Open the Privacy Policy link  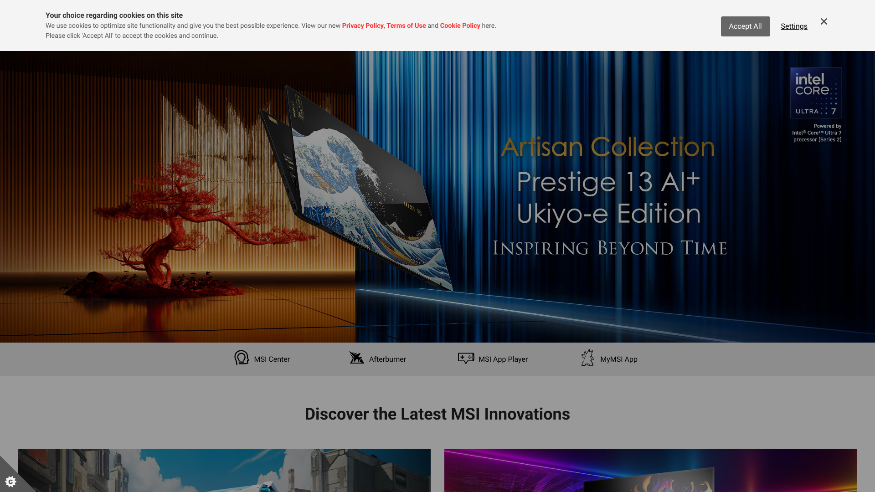363,26
